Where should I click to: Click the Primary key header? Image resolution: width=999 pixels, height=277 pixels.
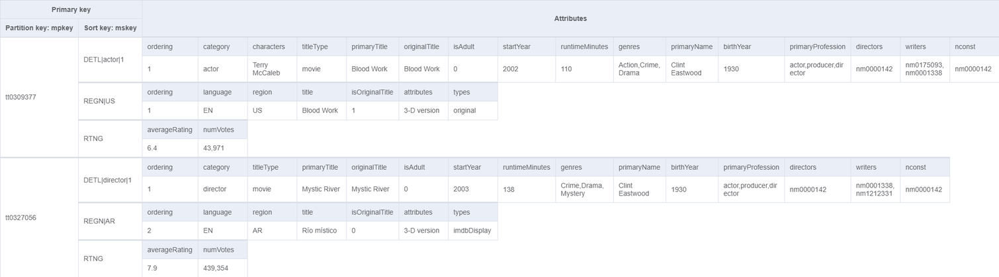[x=71, y=10]
